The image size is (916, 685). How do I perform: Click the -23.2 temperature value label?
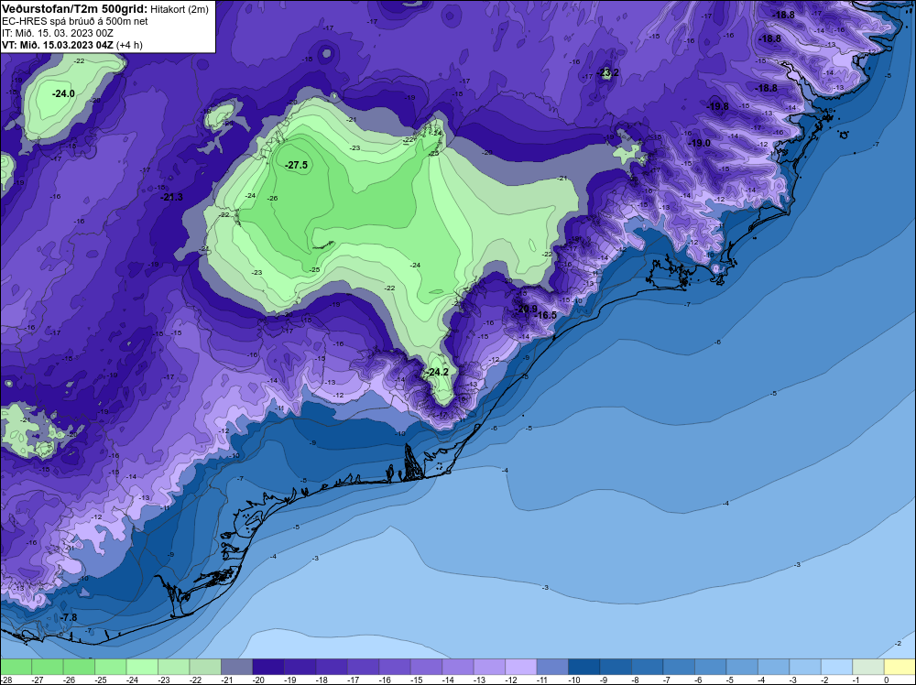607,73
